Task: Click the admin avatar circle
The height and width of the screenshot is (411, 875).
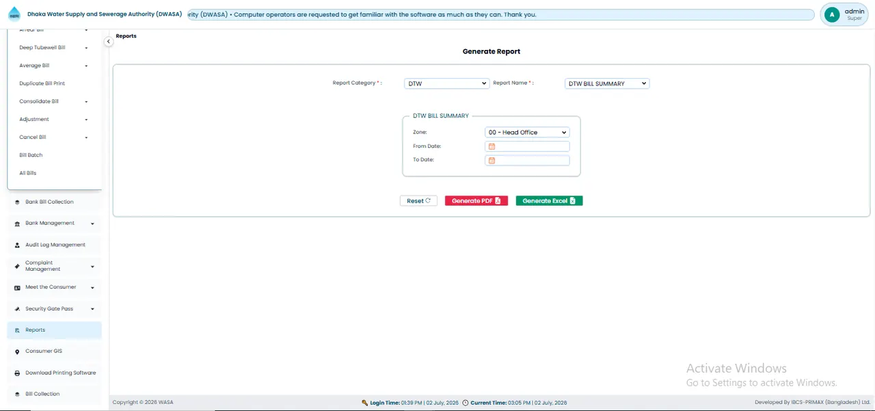Action: 832,14
